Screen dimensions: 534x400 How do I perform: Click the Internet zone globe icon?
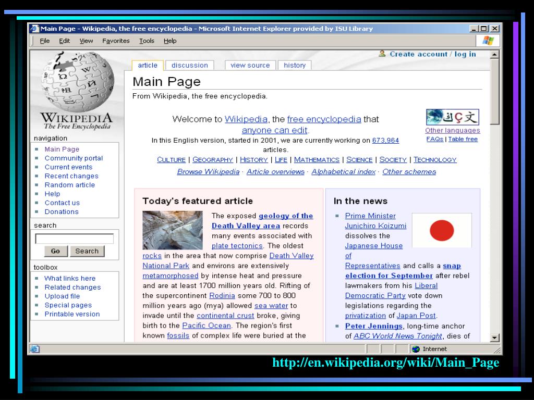tap(416, 349)
